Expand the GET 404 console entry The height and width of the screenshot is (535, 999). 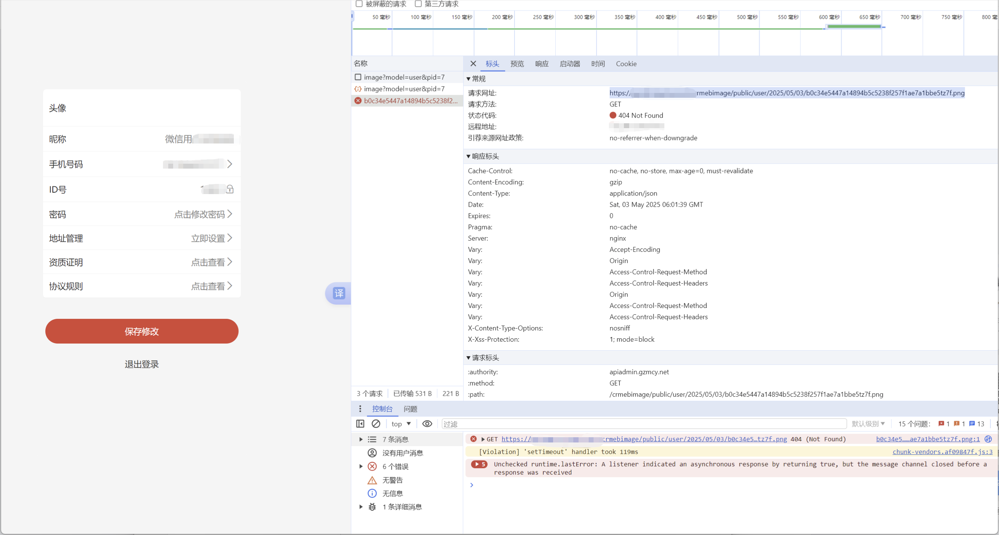coord(483,439)
